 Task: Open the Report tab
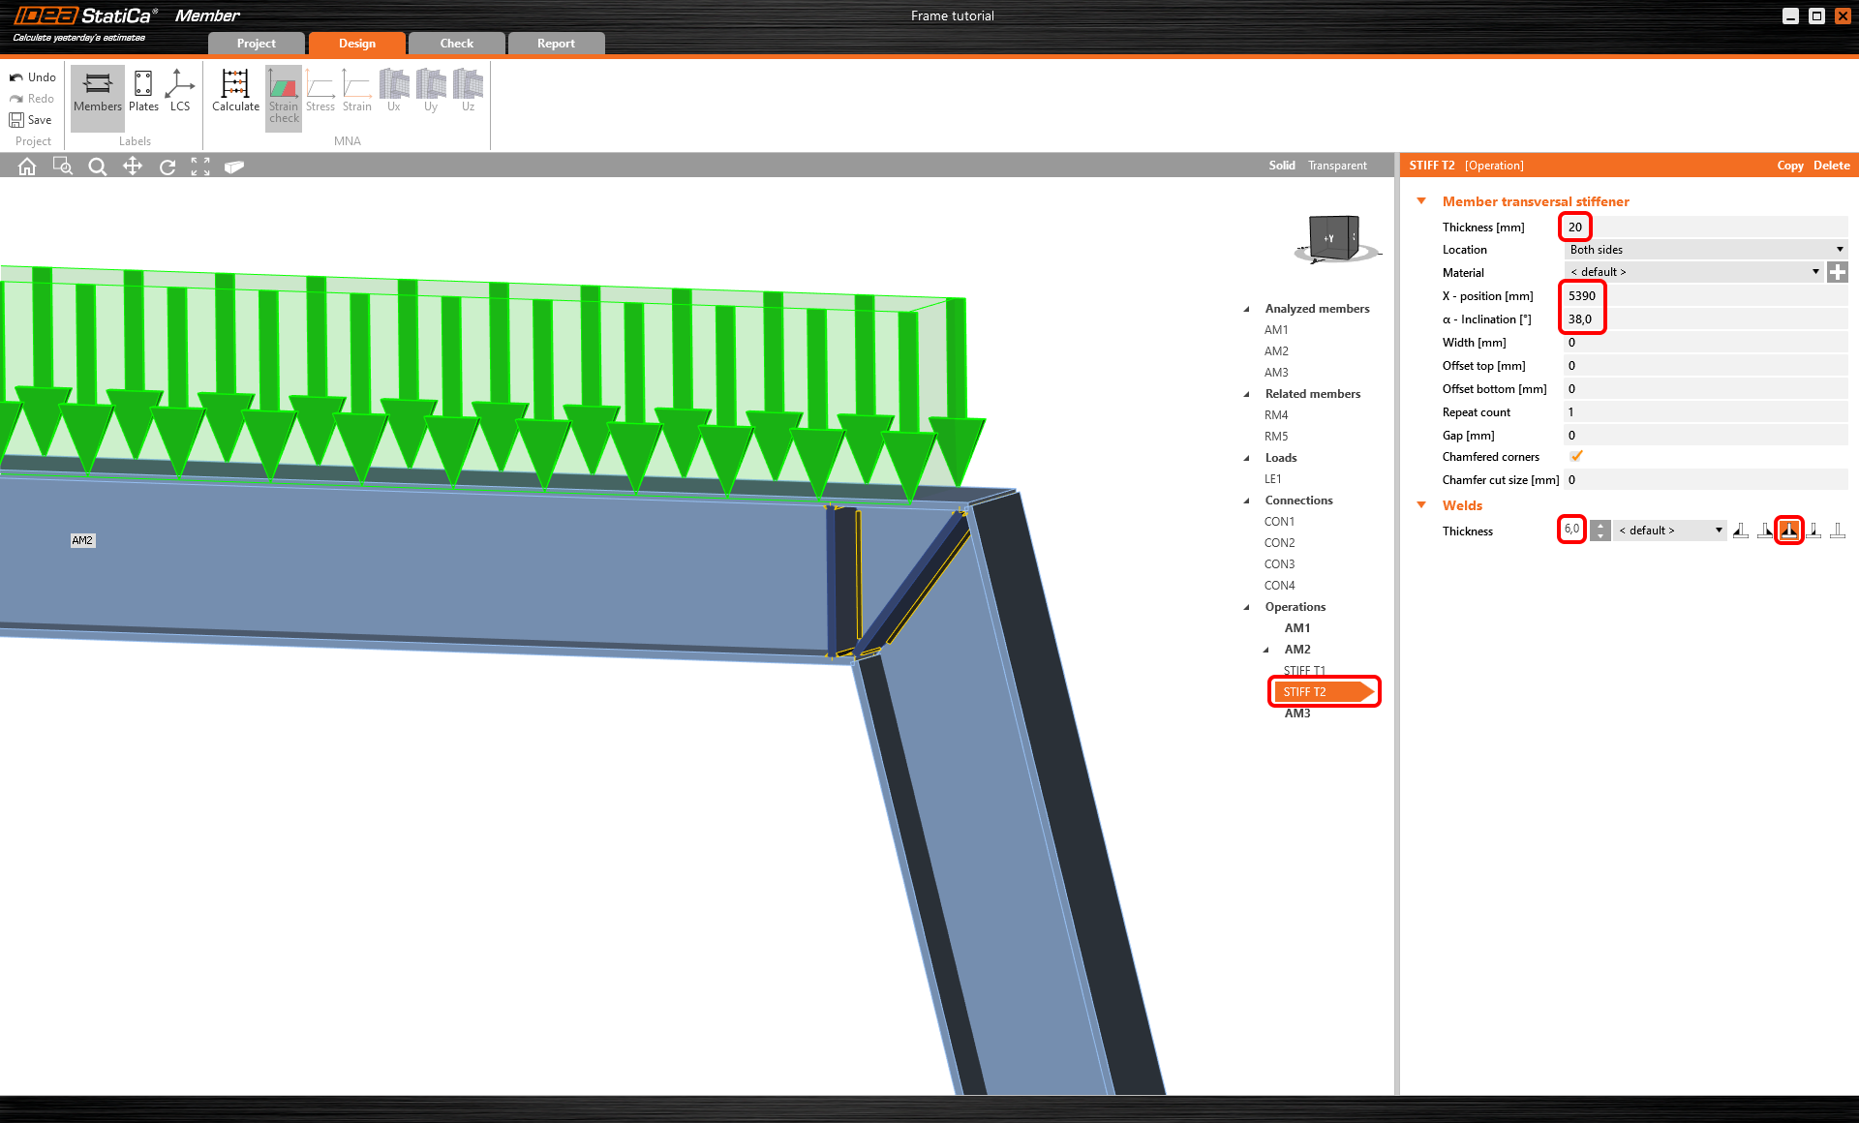[x=556, y=44]
